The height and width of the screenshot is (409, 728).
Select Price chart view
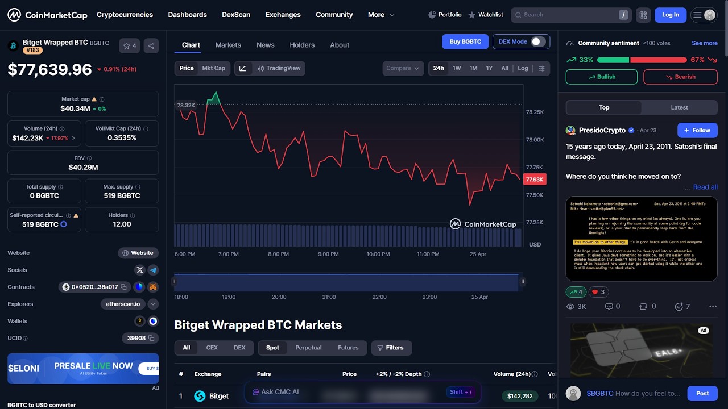pos(187,68)
